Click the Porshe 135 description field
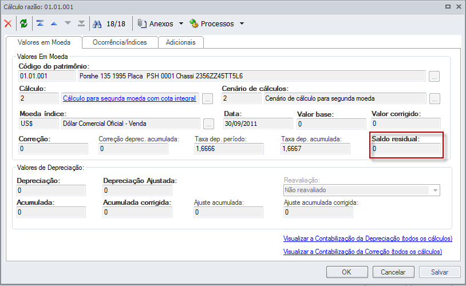This screenshot has width=466, height=286. pyautogui.click(x=252, y=76)
